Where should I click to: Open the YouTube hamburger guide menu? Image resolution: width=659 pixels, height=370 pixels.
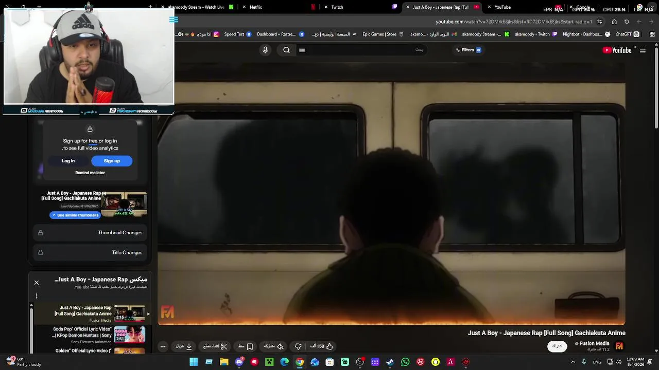[x=643, y=50]
